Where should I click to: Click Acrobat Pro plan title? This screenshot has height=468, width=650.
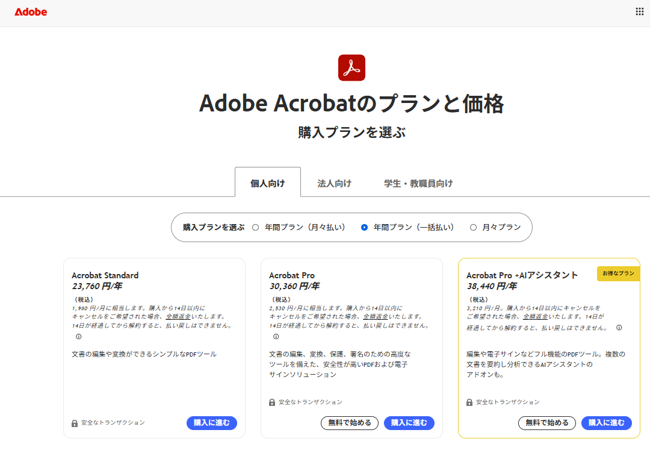pyautogui.click(x=292, y=275)
